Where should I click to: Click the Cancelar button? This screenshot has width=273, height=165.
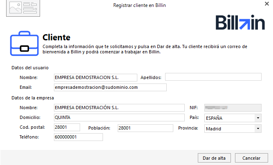coord(251,158)
